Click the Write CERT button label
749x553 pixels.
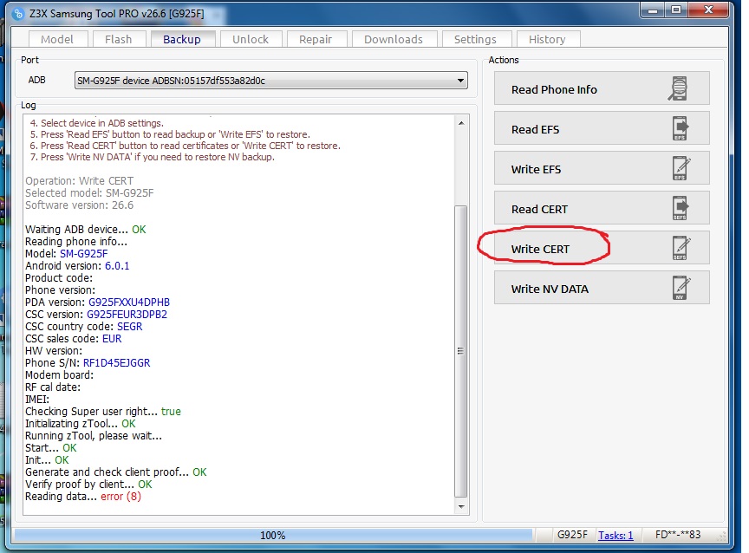click(540, 250)
